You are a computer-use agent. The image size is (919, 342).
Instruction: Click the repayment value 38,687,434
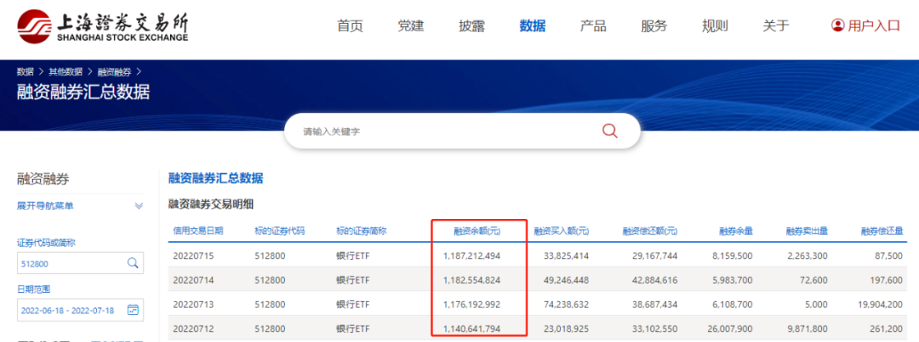pyautogui.click(x=655, y=304)
